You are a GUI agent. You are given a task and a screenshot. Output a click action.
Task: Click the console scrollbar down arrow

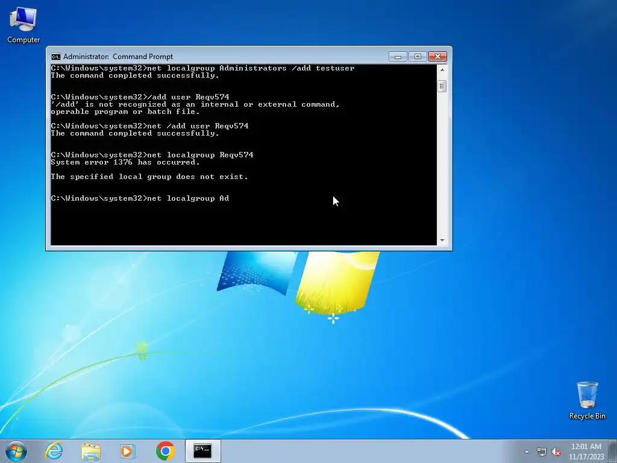click(x=442, y=240)
